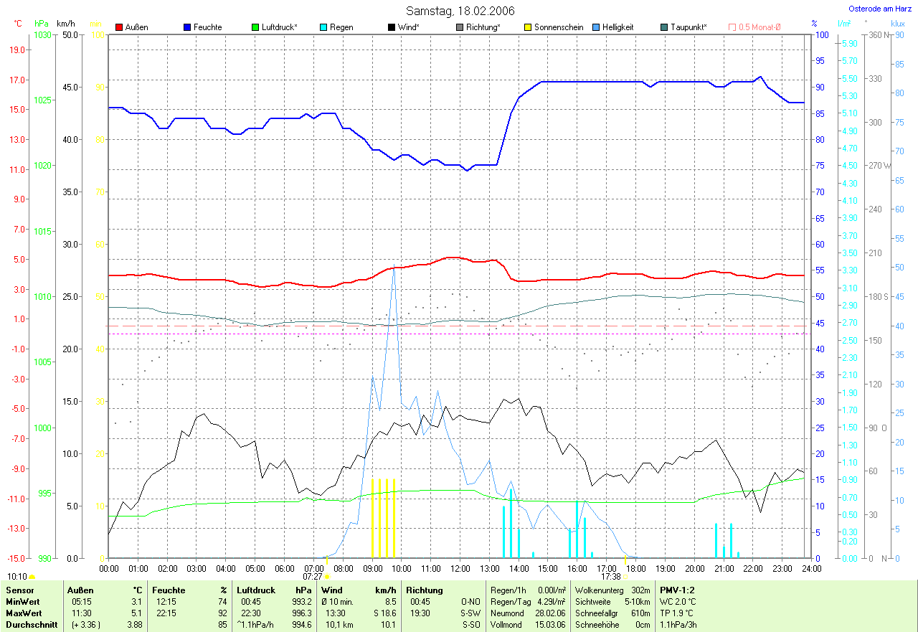918x632 pixels.
Task: Toggle the 0.5 Monat-Ø checkbox
Action: [732, 27]
